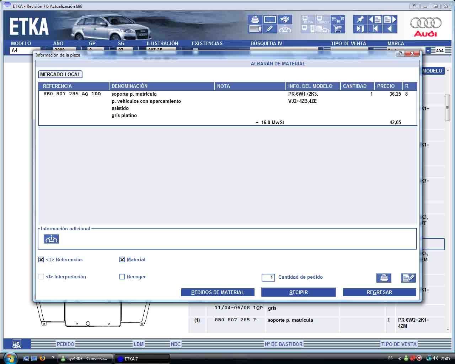Click the blank frame icon in top toolbar
Screen dimensions: 455x364
click(x=270, y=20)
